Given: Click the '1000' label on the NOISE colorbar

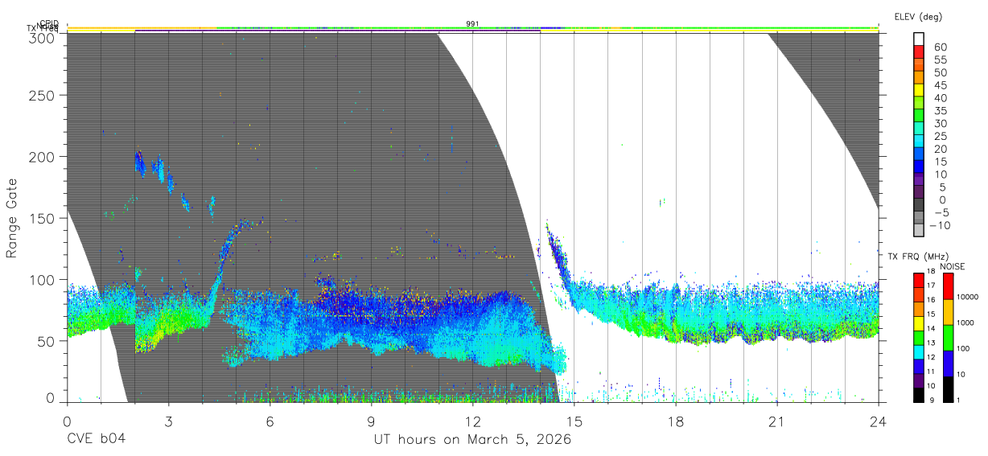Looking at the screenshot, I should 965,322.
